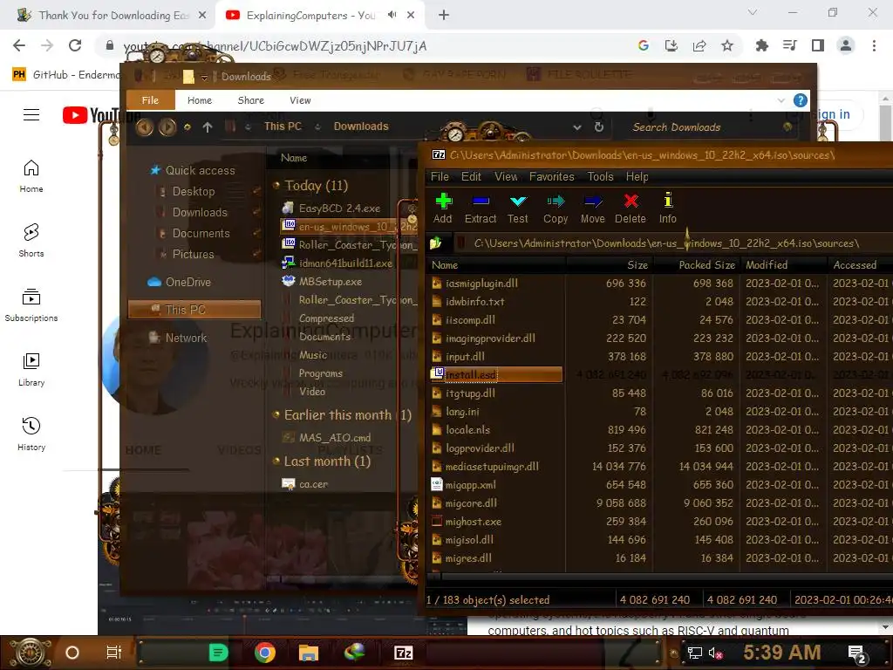Refresh the Explorer Downloads folder
The image size is (893, 670).
pos(598,127)
